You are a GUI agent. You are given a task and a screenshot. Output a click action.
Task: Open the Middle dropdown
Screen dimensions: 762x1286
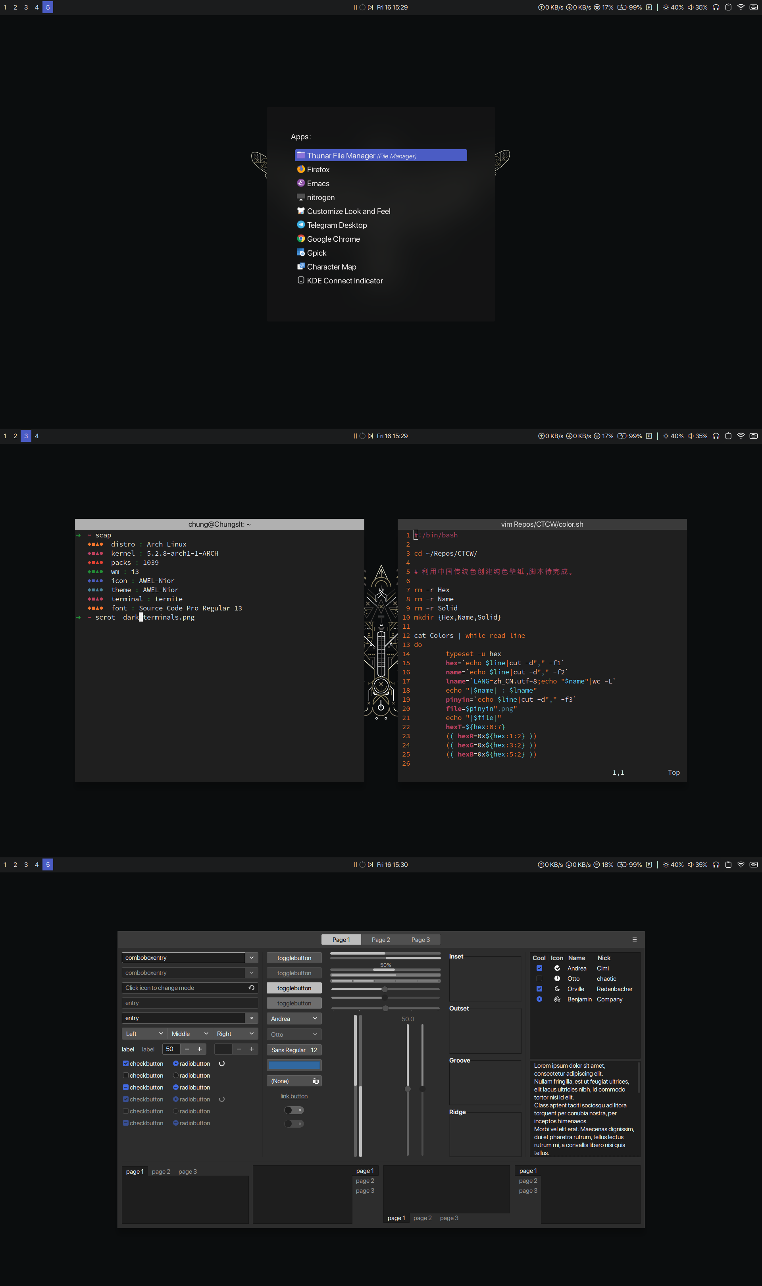[189, 1034]
